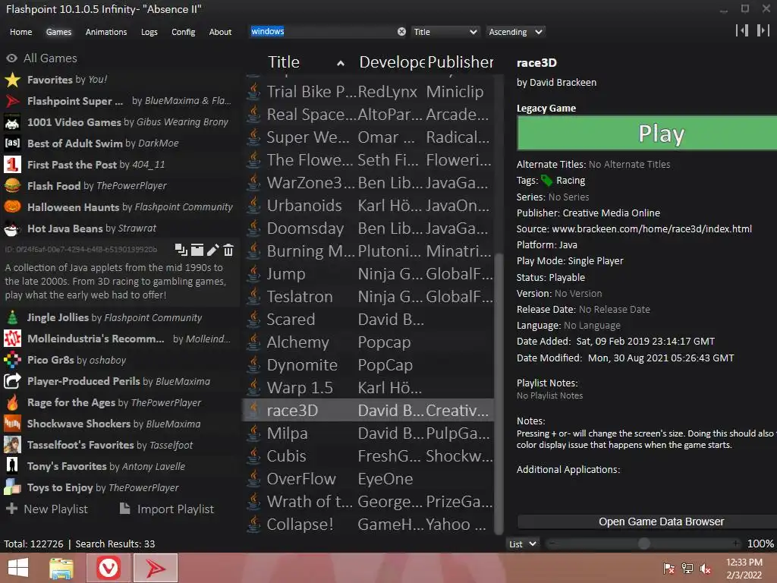This screenshot has height=583, width=777.
Task: Open the Animations tab
Action: tap(106, 32)
